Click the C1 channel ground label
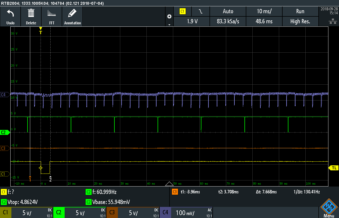 pyautogui.click(x=5, y=174)
